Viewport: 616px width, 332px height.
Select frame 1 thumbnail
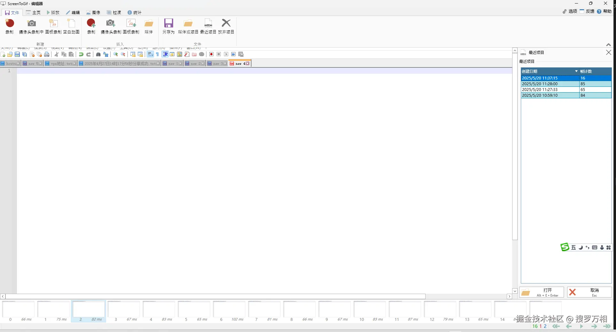(x=53, y=311)
